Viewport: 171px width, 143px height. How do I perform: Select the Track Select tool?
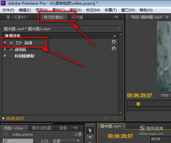tap(90, 137)
